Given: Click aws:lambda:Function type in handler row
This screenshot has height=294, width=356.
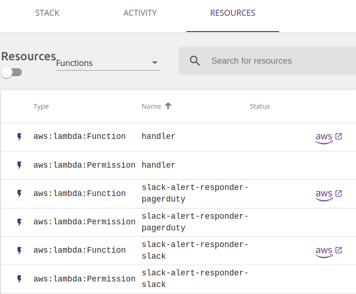Looking at the screenshot, I should pos(79,136).
